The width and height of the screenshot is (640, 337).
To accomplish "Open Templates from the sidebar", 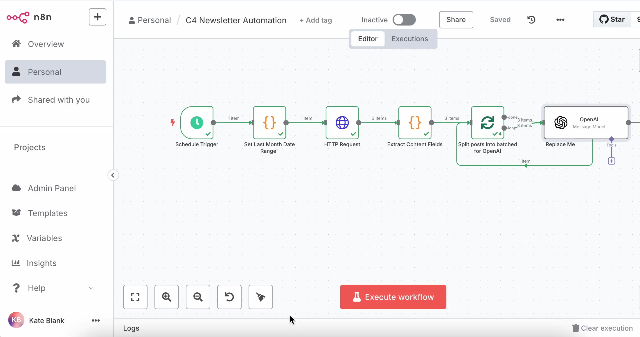I will pos(48,213).
